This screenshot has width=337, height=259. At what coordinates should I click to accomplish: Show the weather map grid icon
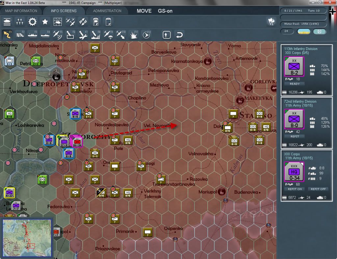click(57, 22)
